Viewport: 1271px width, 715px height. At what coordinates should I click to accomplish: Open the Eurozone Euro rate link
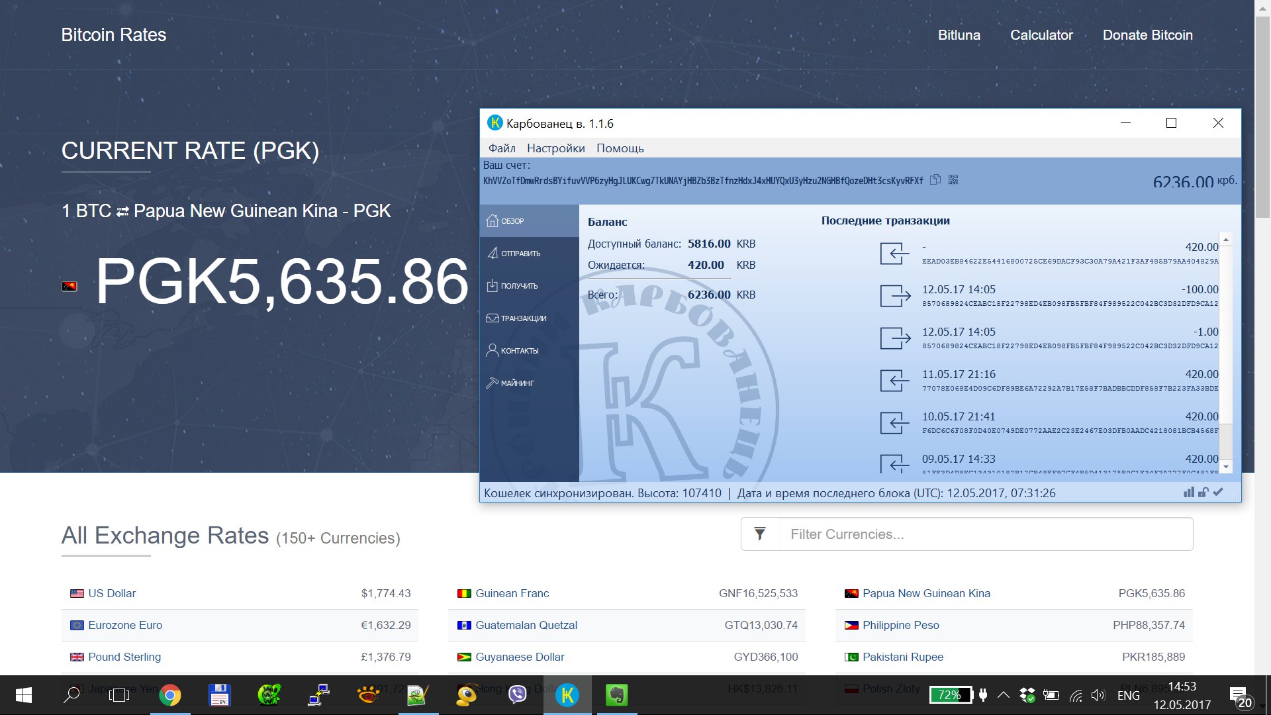(x=125, y=625)
